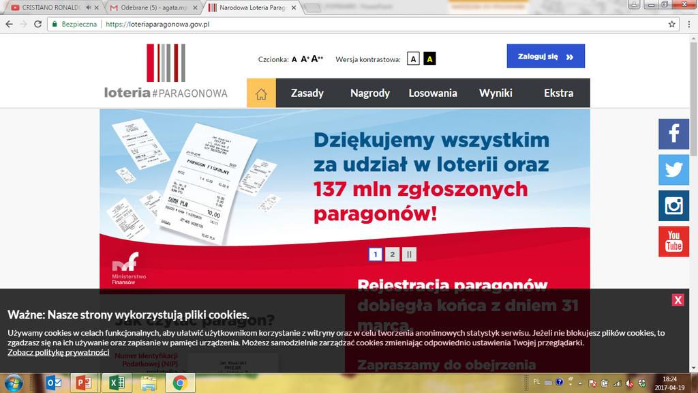Image resolution: width=698 pixels, height=393 pixels.
Task: Open PowerPoint from the taskbar
Action: pos(84,383)
